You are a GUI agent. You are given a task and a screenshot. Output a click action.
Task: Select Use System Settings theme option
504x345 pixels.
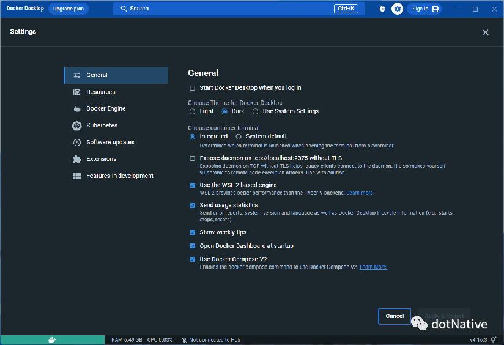click(255, 111)
